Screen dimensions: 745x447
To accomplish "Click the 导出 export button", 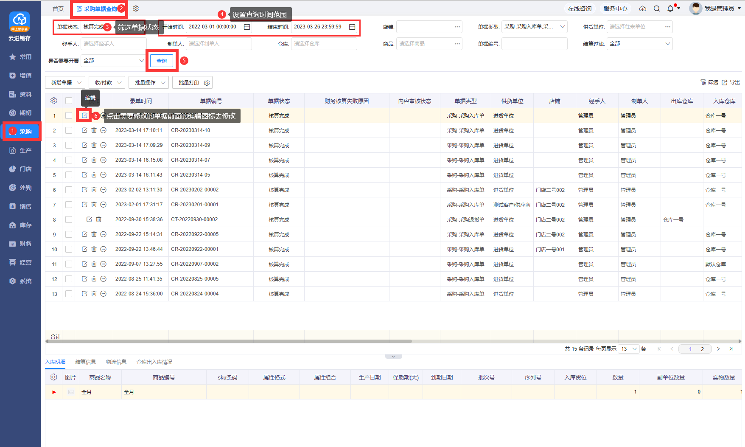I will pyautogui.click(x=731, y=82).
